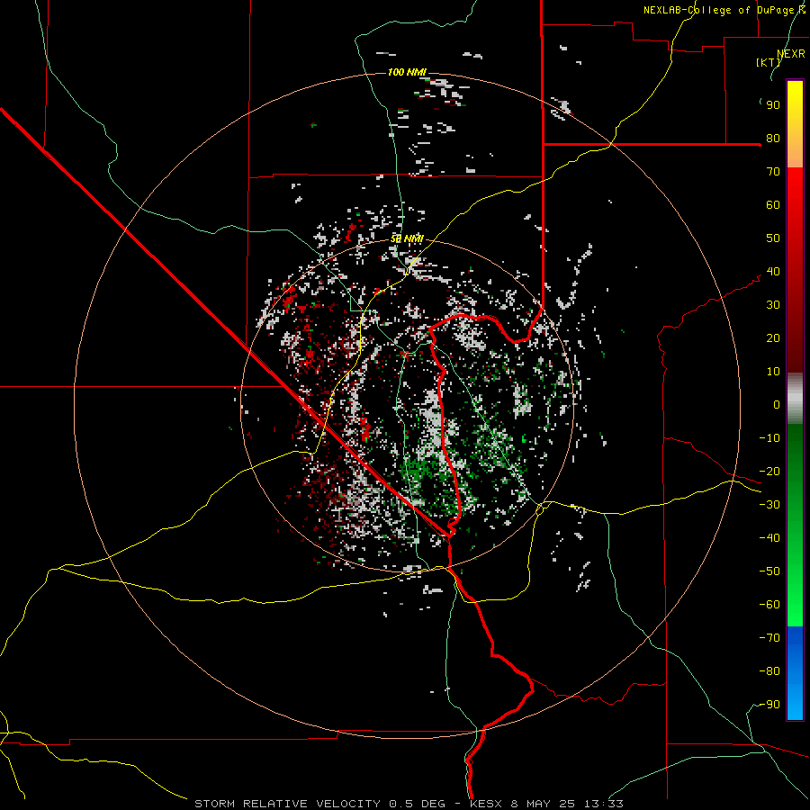Click the green inbound segment of velocity scale
The width and height of the screenshot is (810, 810).
click(x=795, y=525)
